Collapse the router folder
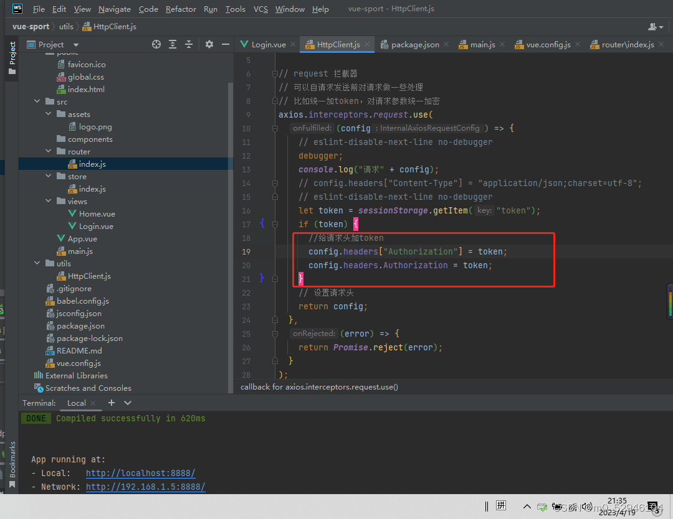Viewport: 673px width, 519px height. point(49,151)
